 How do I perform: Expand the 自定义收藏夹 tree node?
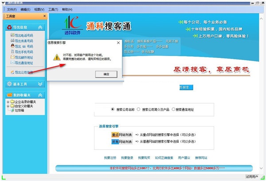click(x=8, y=106)
